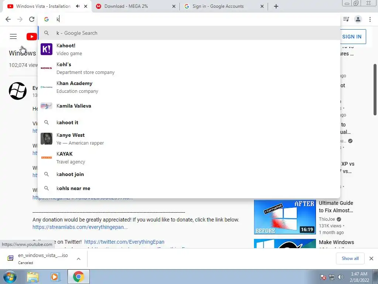
Task: Open the Windows Start orb
Action: pos(10,277)
